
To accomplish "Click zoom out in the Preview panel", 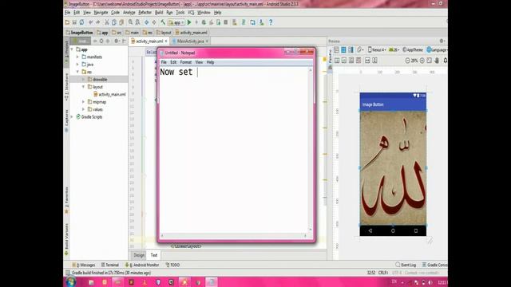I will [x=407, y=61].
